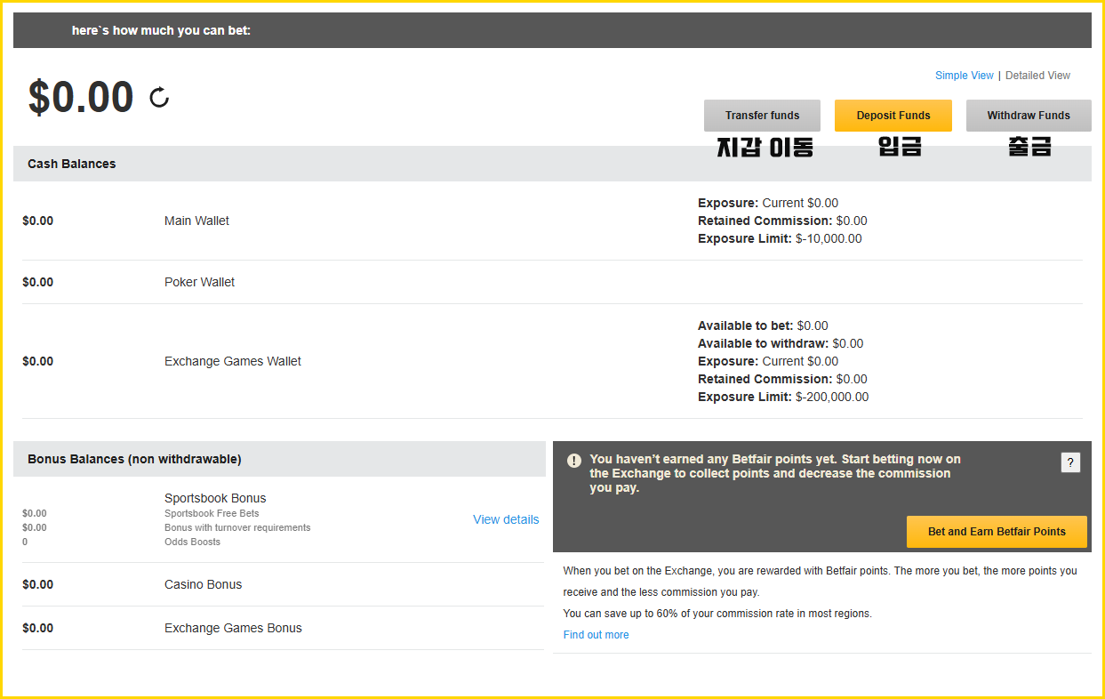
Task: Click the Available to withdraw: $0.00 line
Action: click(781, 343)
